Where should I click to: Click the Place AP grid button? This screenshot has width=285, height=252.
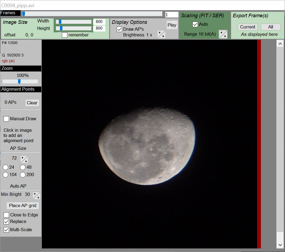point(23,206)
